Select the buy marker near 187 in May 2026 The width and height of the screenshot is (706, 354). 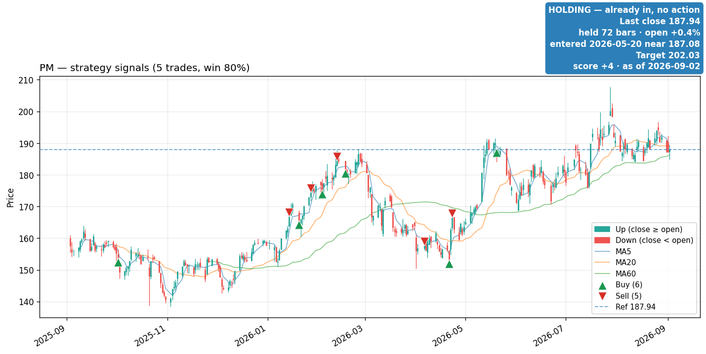point(497,153)
